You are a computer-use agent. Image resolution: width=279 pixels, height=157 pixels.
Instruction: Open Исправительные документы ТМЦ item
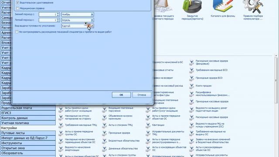[x=165, y=133]
